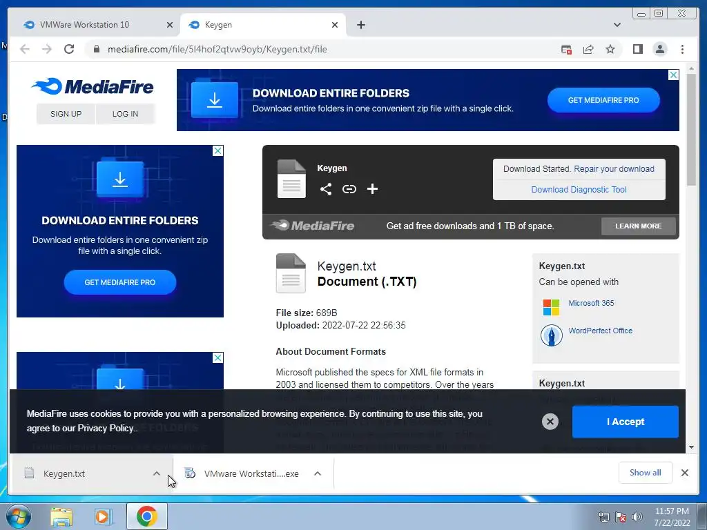
Task: Close the downloads bar
Action: [x=684, y=473]
